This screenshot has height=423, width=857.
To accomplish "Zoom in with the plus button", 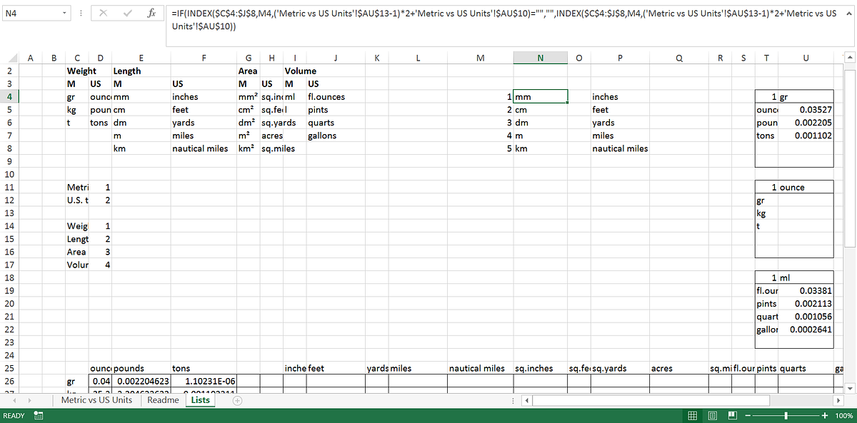I will point(825,416).
